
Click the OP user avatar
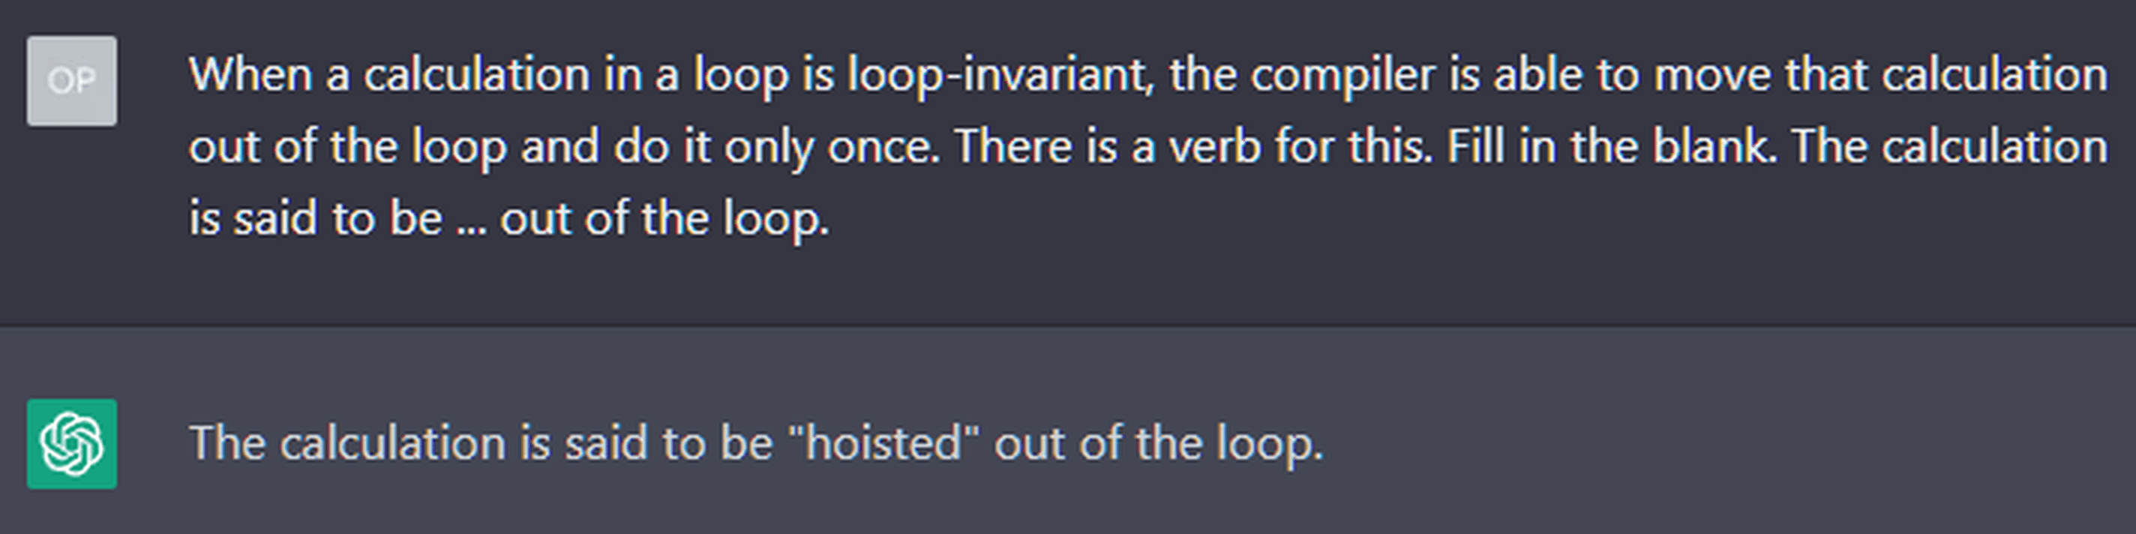(x=71, y=80)
